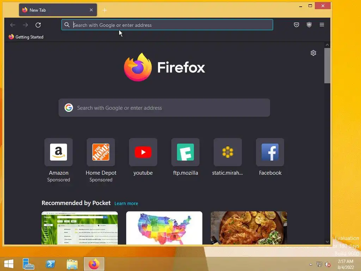Viewport: 361px width, 271px height.
Task: Go forward using the forward arrow
Action: (25, 25)
